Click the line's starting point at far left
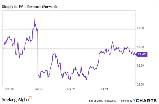159x104 pixels. (x=3, y=49)
